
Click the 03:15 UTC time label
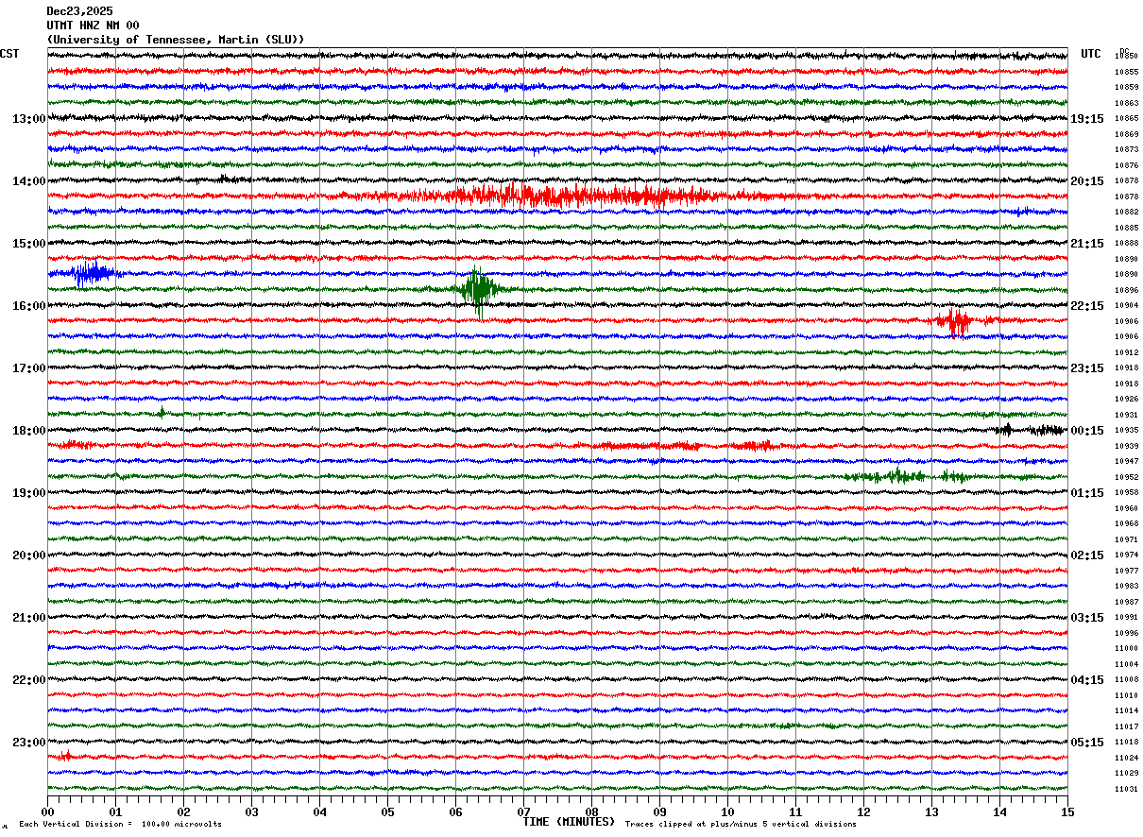1087,618
